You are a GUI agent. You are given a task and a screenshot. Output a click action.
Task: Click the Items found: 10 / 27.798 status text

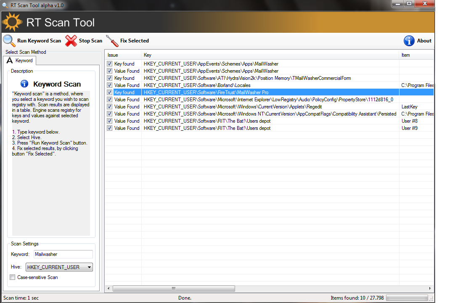357,298
